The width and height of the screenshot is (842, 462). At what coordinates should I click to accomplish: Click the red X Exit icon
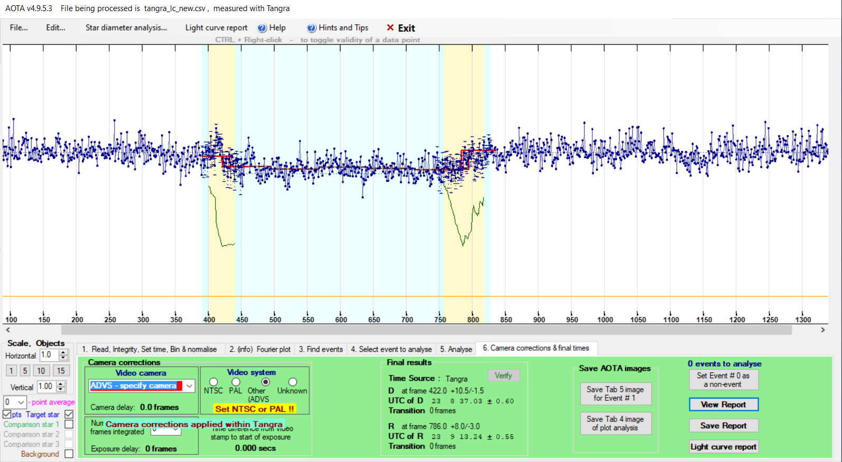[x=390, y=28]
